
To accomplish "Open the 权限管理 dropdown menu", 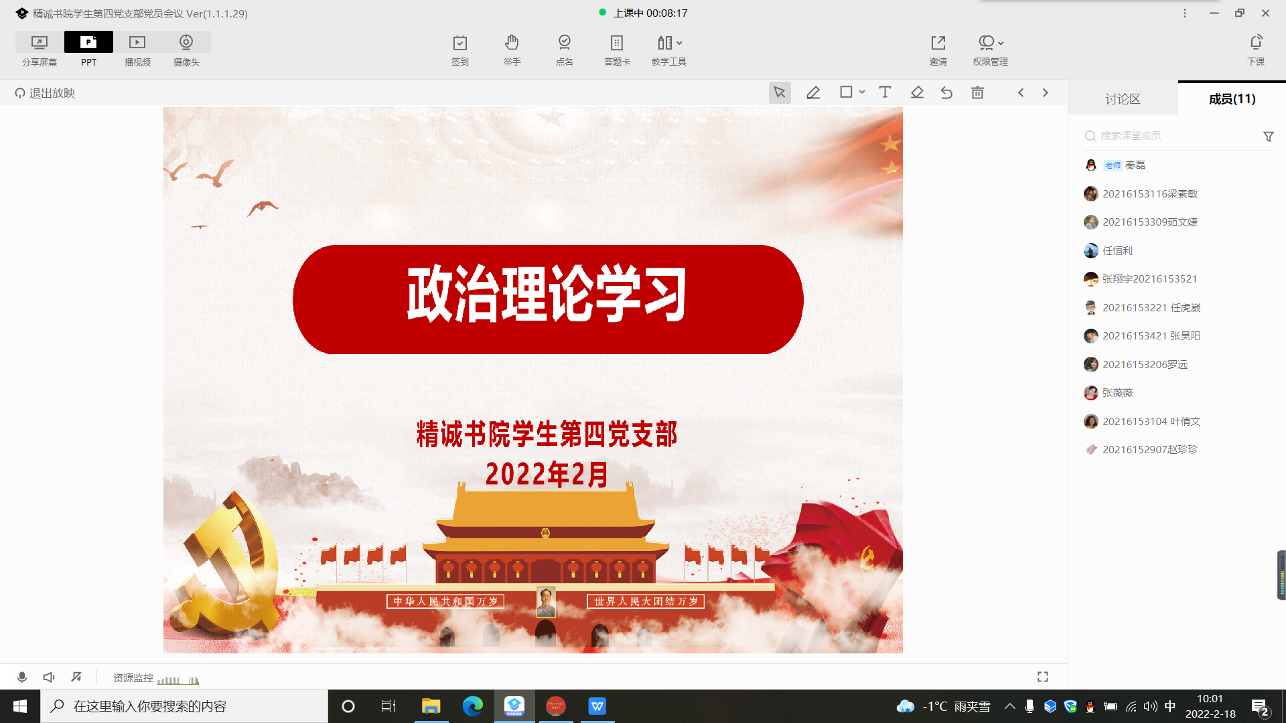I will tap(1000, 43).
